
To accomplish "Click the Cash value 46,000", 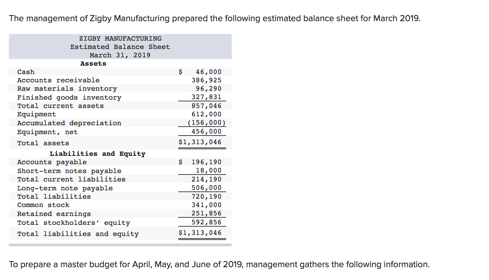I will click(x=209, y=72).
